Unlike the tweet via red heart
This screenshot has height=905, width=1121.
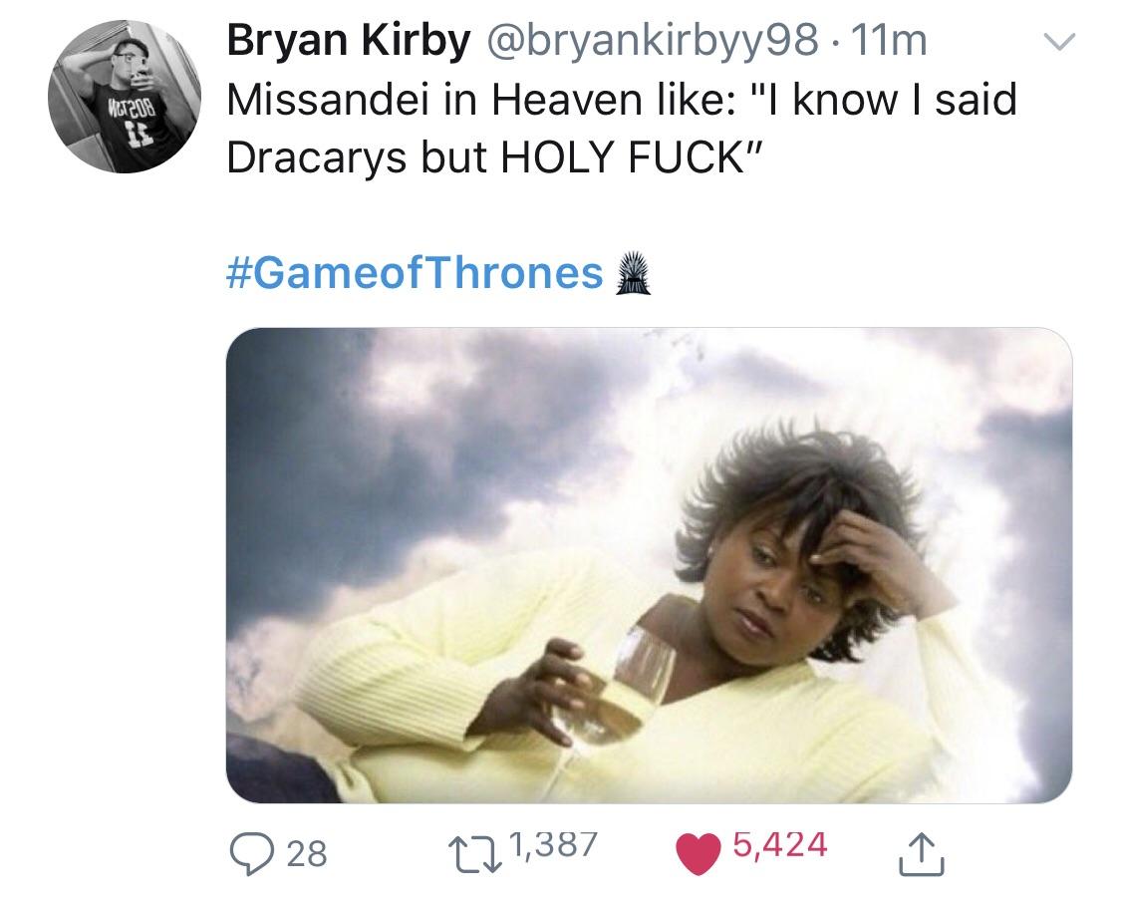point(698,854)
